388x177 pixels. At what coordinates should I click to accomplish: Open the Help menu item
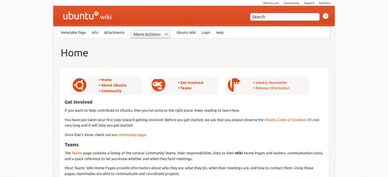point(220,33)
